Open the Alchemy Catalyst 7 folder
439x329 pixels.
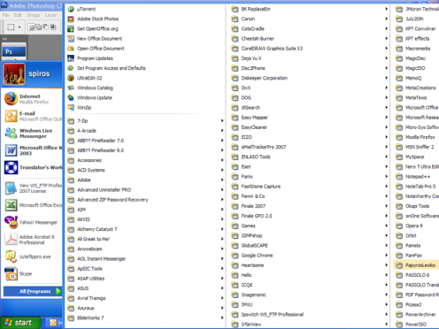[144, 229]
